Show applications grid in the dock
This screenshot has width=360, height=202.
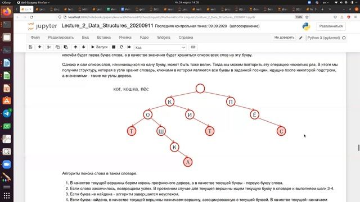click(7, 196)
